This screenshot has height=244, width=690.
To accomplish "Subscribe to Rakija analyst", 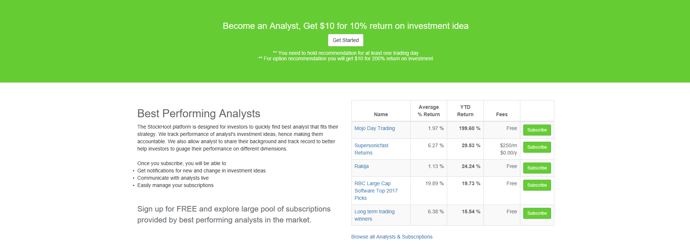I will point(536,168).
